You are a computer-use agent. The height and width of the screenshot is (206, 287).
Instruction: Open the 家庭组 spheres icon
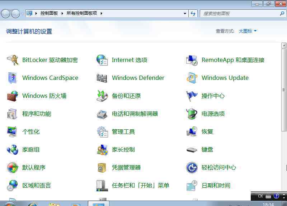click(x=13, y=149)
